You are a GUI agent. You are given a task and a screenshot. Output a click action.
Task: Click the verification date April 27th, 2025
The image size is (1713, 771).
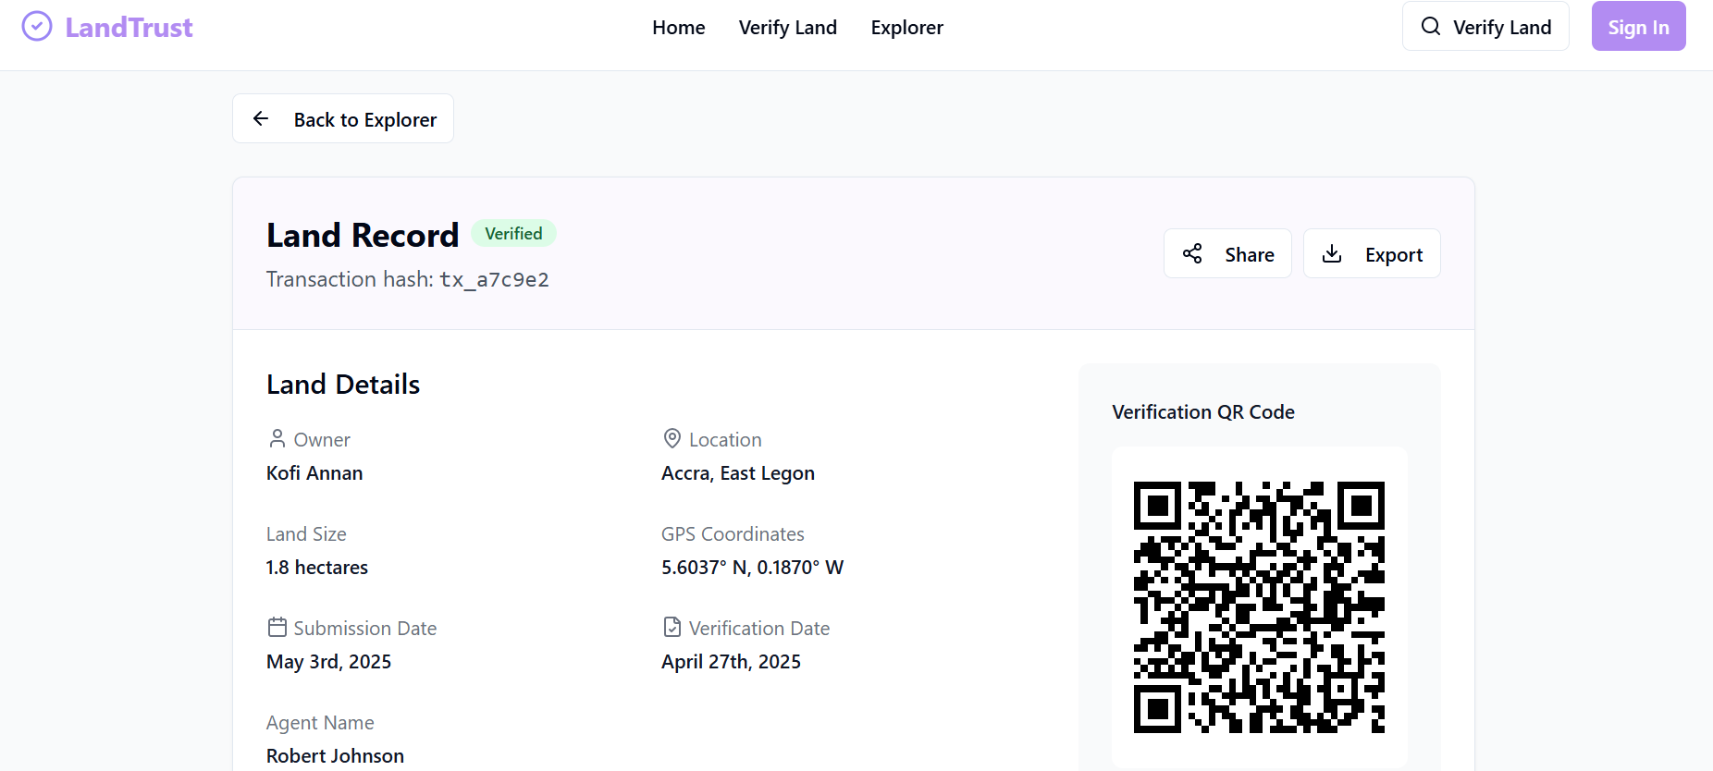(x=731, y=662)
